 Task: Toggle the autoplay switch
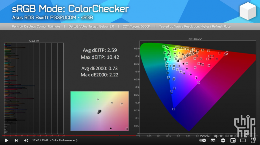202,140
